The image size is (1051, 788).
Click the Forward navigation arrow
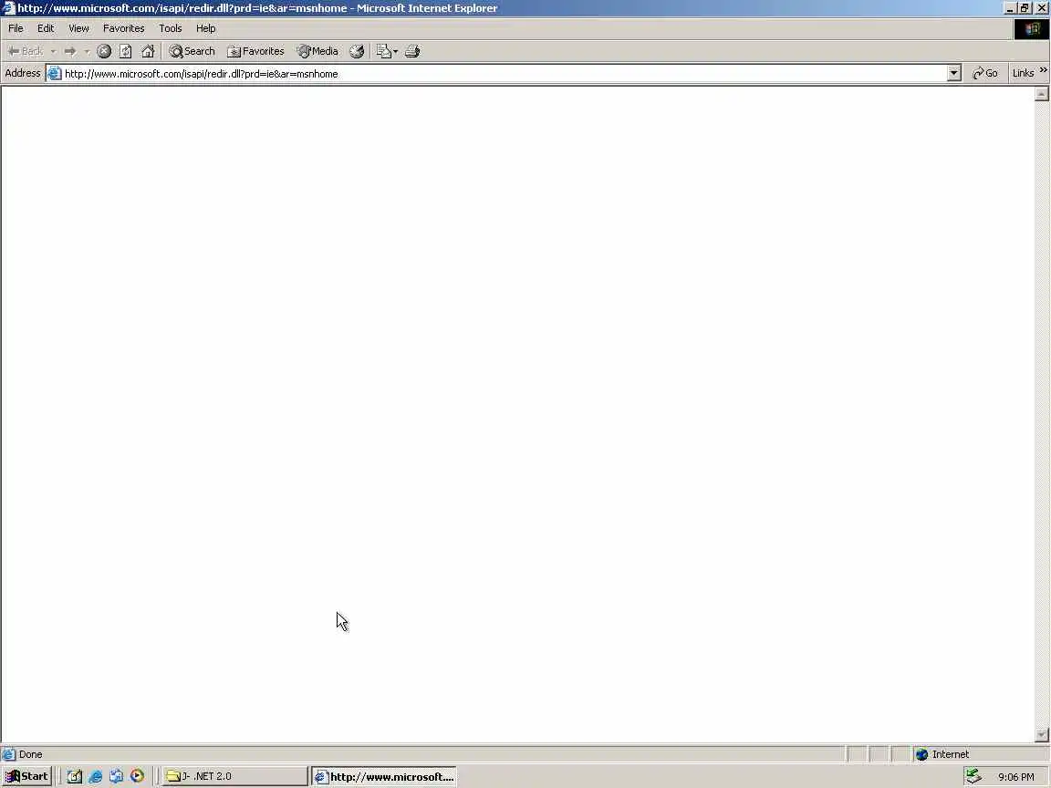(69, 51)
